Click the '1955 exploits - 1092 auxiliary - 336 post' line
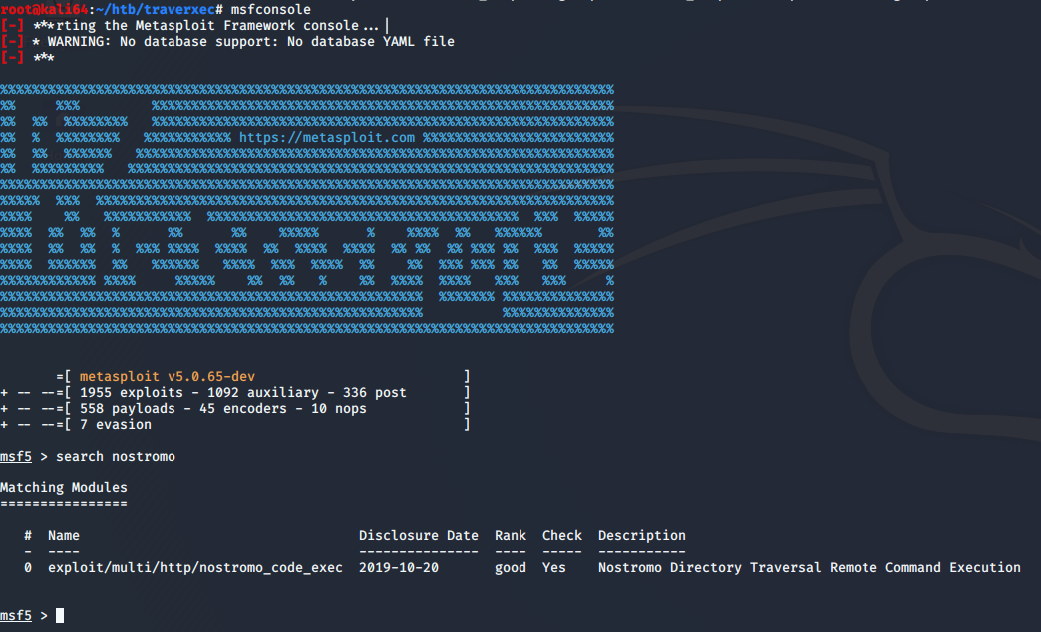The height and width of the screenshot is (632, 1041). pyautogui.click(x=243, y=393)
